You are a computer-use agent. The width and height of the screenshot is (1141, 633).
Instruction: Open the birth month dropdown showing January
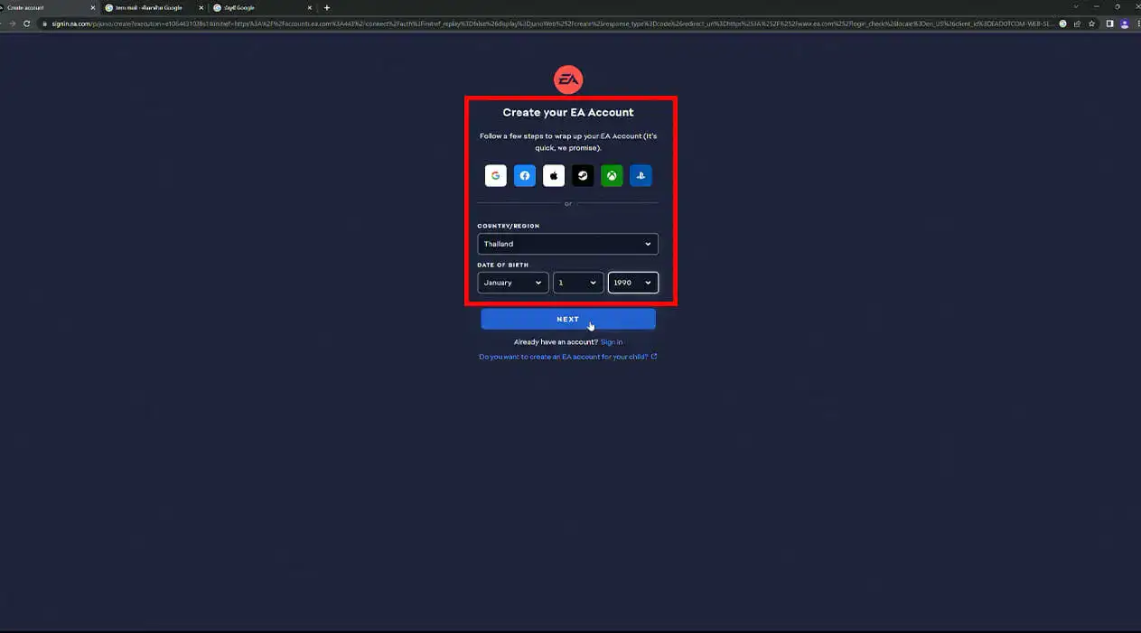(513, 283)
